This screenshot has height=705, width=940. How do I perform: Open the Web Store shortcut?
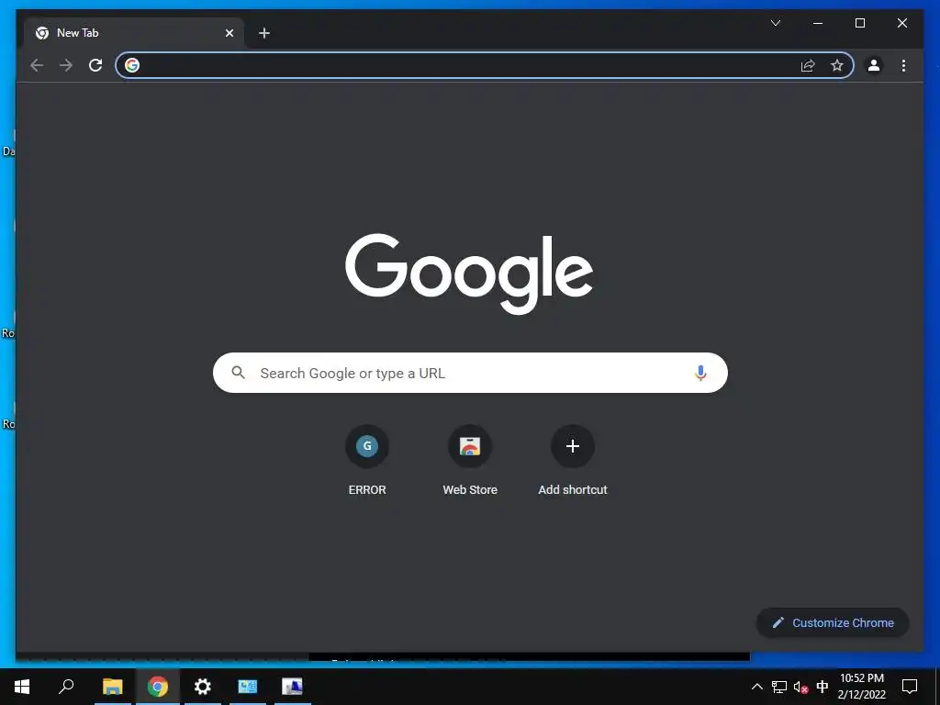pos(470,460)
